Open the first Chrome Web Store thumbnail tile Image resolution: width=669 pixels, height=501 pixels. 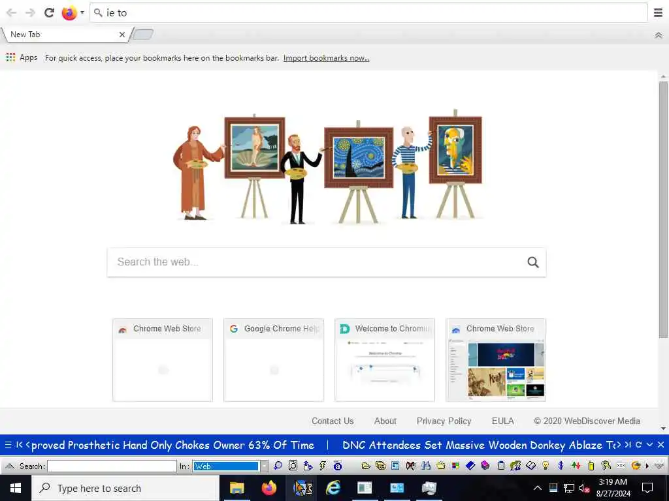(163, 360)
